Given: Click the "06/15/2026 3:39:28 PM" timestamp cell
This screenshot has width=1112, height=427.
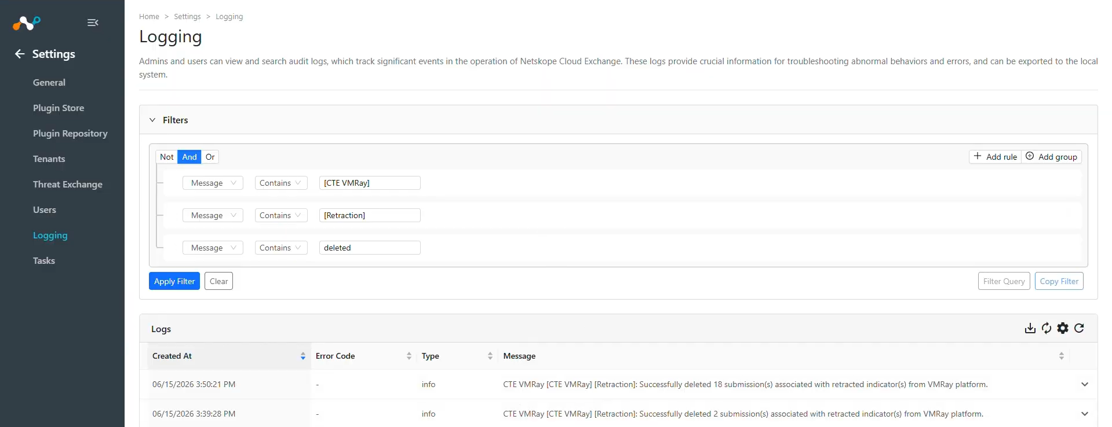Looking at the screenshot, I should (194, 414).
